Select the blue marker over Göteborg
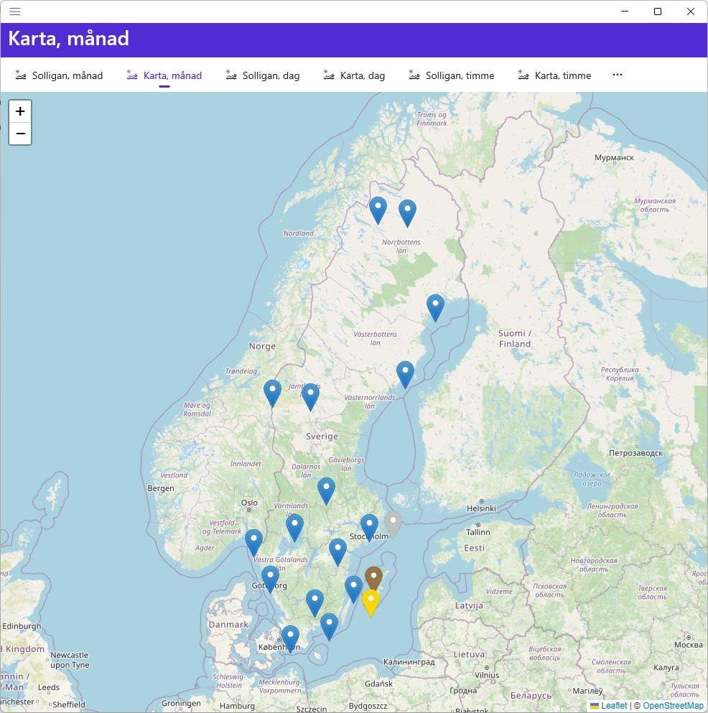708x713 pixels. 270,579
